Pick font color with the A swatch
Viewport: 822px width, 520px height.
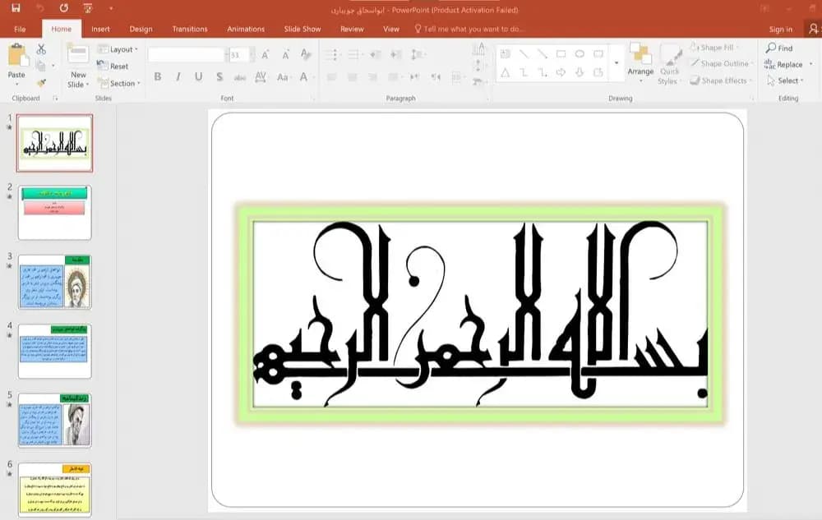[x=303, y=77]
